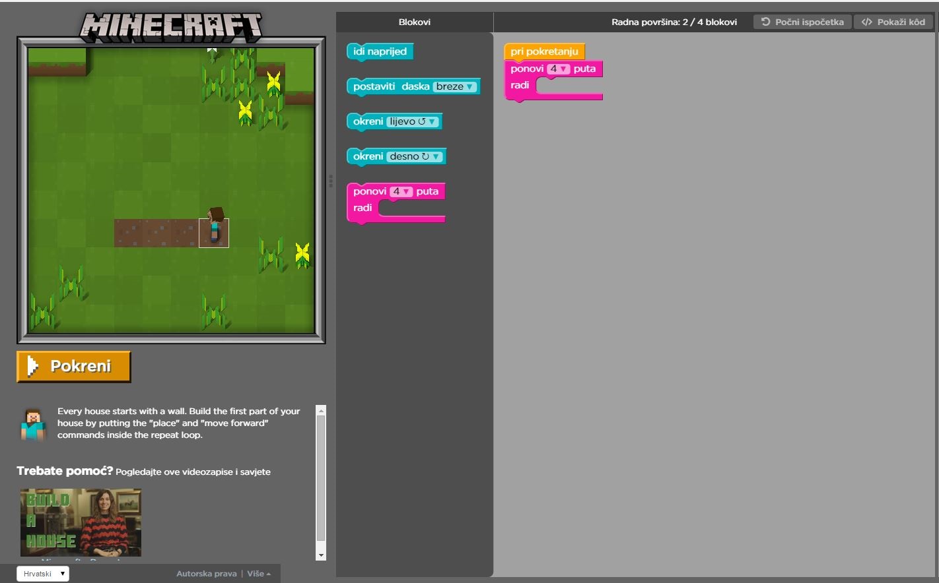Screen dimensions: 939x583
Task: Show code with Pokaži kôd button
Action: 893,22
